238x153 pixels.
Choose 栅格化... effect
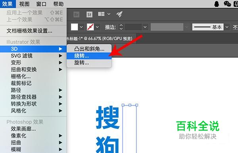[33, 76]
